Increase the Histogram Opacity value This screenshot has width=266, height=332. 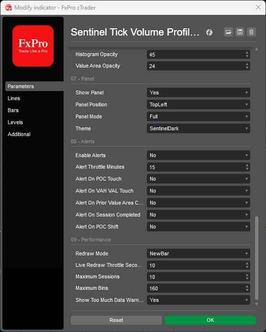247,53
